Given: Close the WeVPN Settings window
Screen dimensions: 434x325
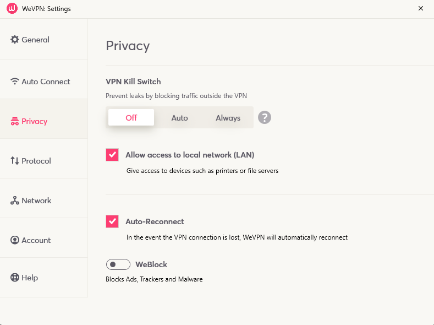Looking at the screenshot, I should tap(421, 8).
